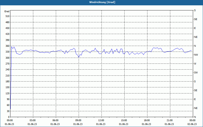
Task: Click the 'Grad' axis unit label
Action: (x=7, y=11)
